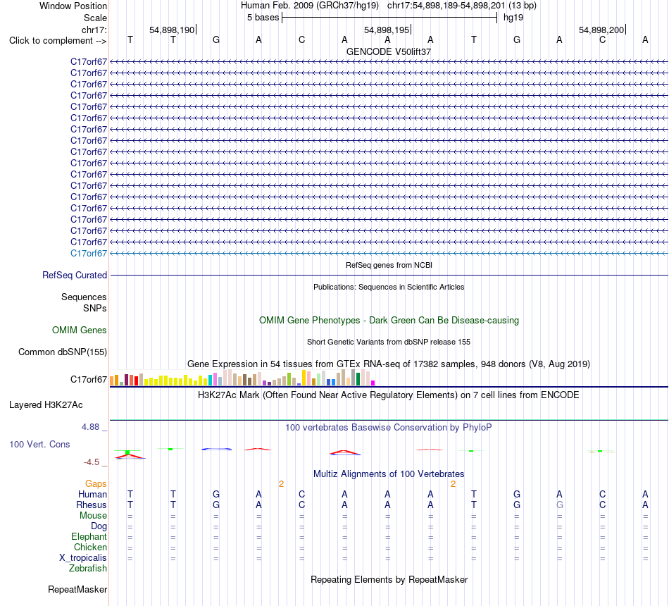Select the Dog alignment row label
This screenshot has height=606, width=669.
99,526
